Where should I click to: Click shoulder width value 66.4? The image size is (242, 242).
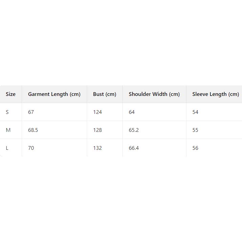click(134, 148)
